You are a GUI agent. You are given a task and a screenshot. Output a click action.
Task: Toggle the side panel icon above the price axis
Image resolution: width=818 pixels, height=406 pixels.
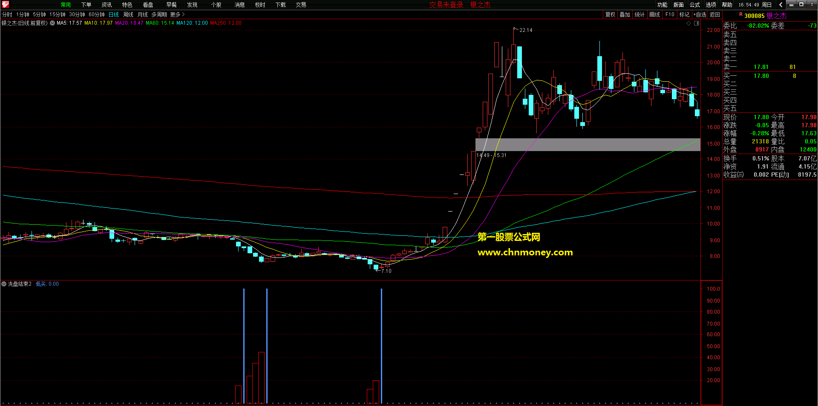697,23
